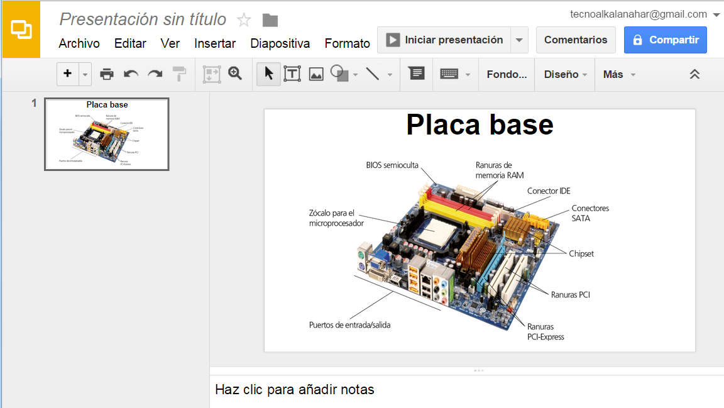Star the presentation as favorite
724x408 pixels.
pos(244,20)
